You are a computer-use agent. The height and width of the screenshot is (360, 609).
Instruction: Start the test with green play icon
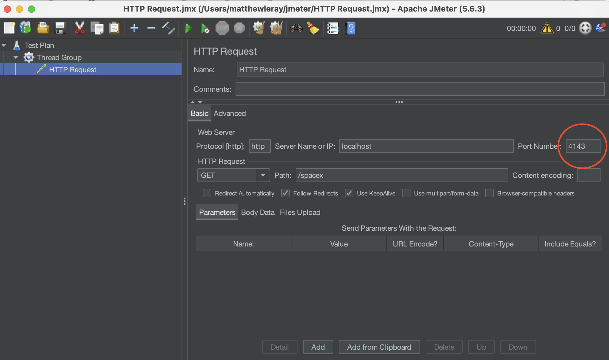pyautogui.click(x=188, y=28)
